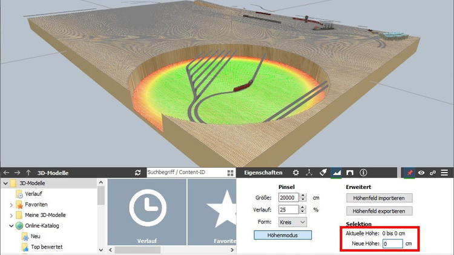Open the tunnel arch tool tab
Viewport: 454px width, 255px height.
click(x=350, y=173)
